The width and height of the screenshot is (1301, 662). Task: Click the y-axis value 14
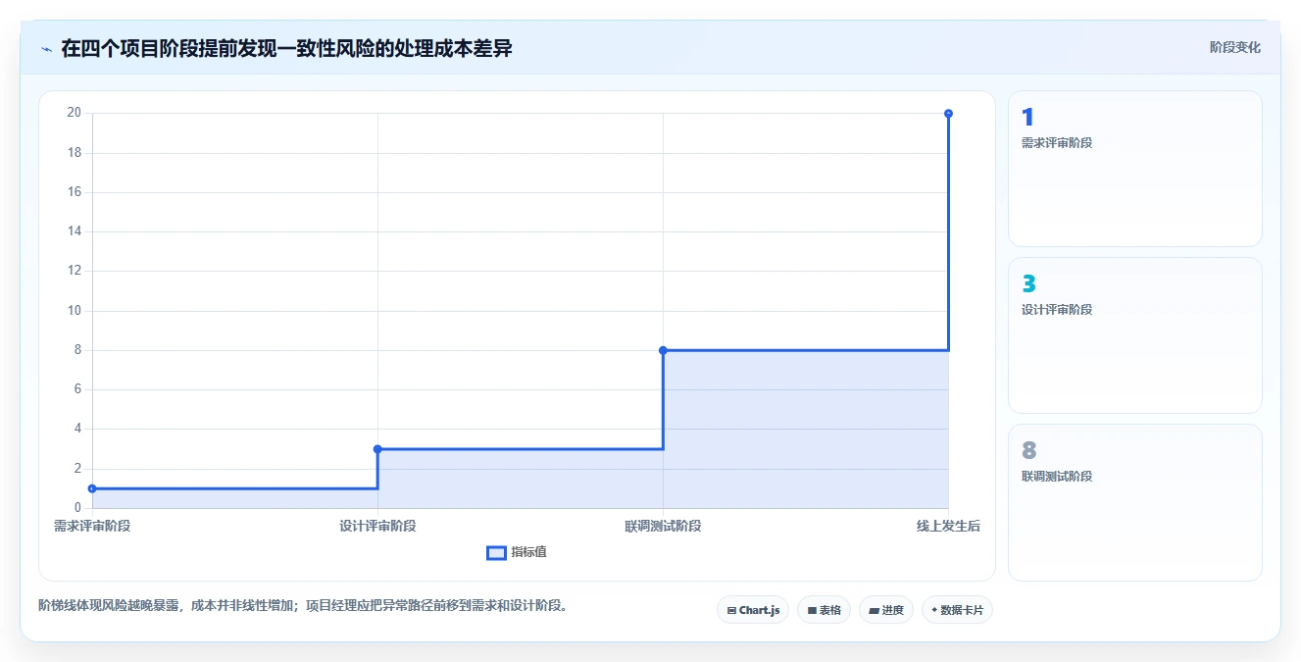pyautogui.click(x=74, y=231)
